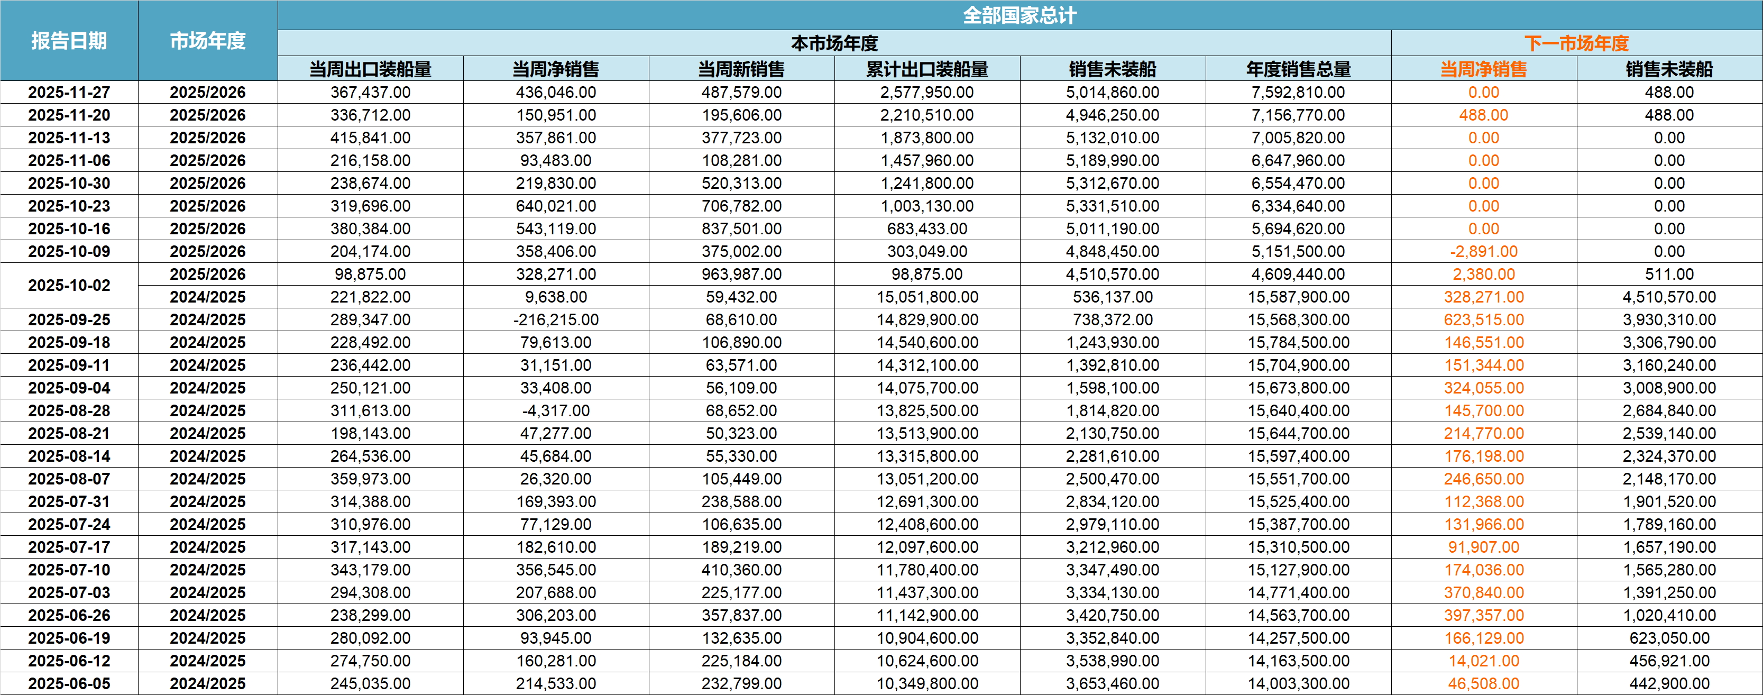Select cell 7,592,810.00 in annual sales total

1298,93
